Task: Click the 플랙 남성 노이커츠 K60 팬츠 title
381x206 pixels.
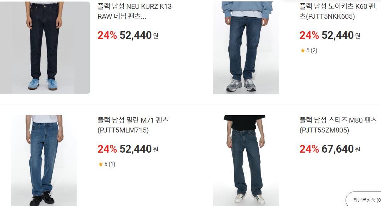Action: tap(337, 11)
